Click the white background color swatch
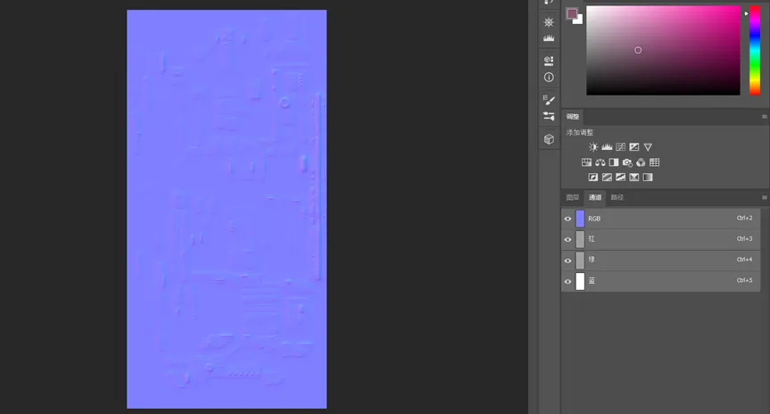This screenshot has height=414, width=770. [580, 21]
